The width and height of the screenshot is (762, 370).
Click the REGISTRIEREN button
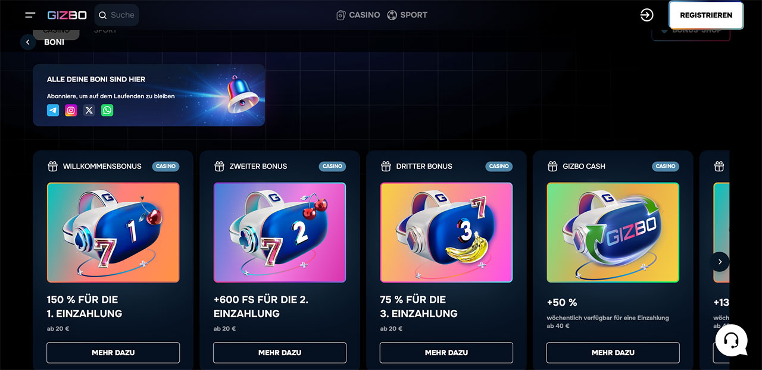coord(706,15)
